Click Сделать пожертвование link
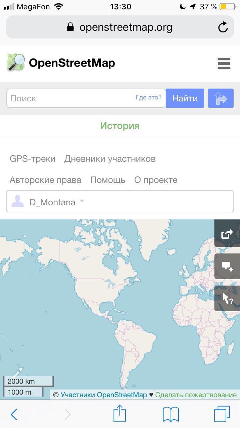The image size is (240, 428). coord(196,395)
